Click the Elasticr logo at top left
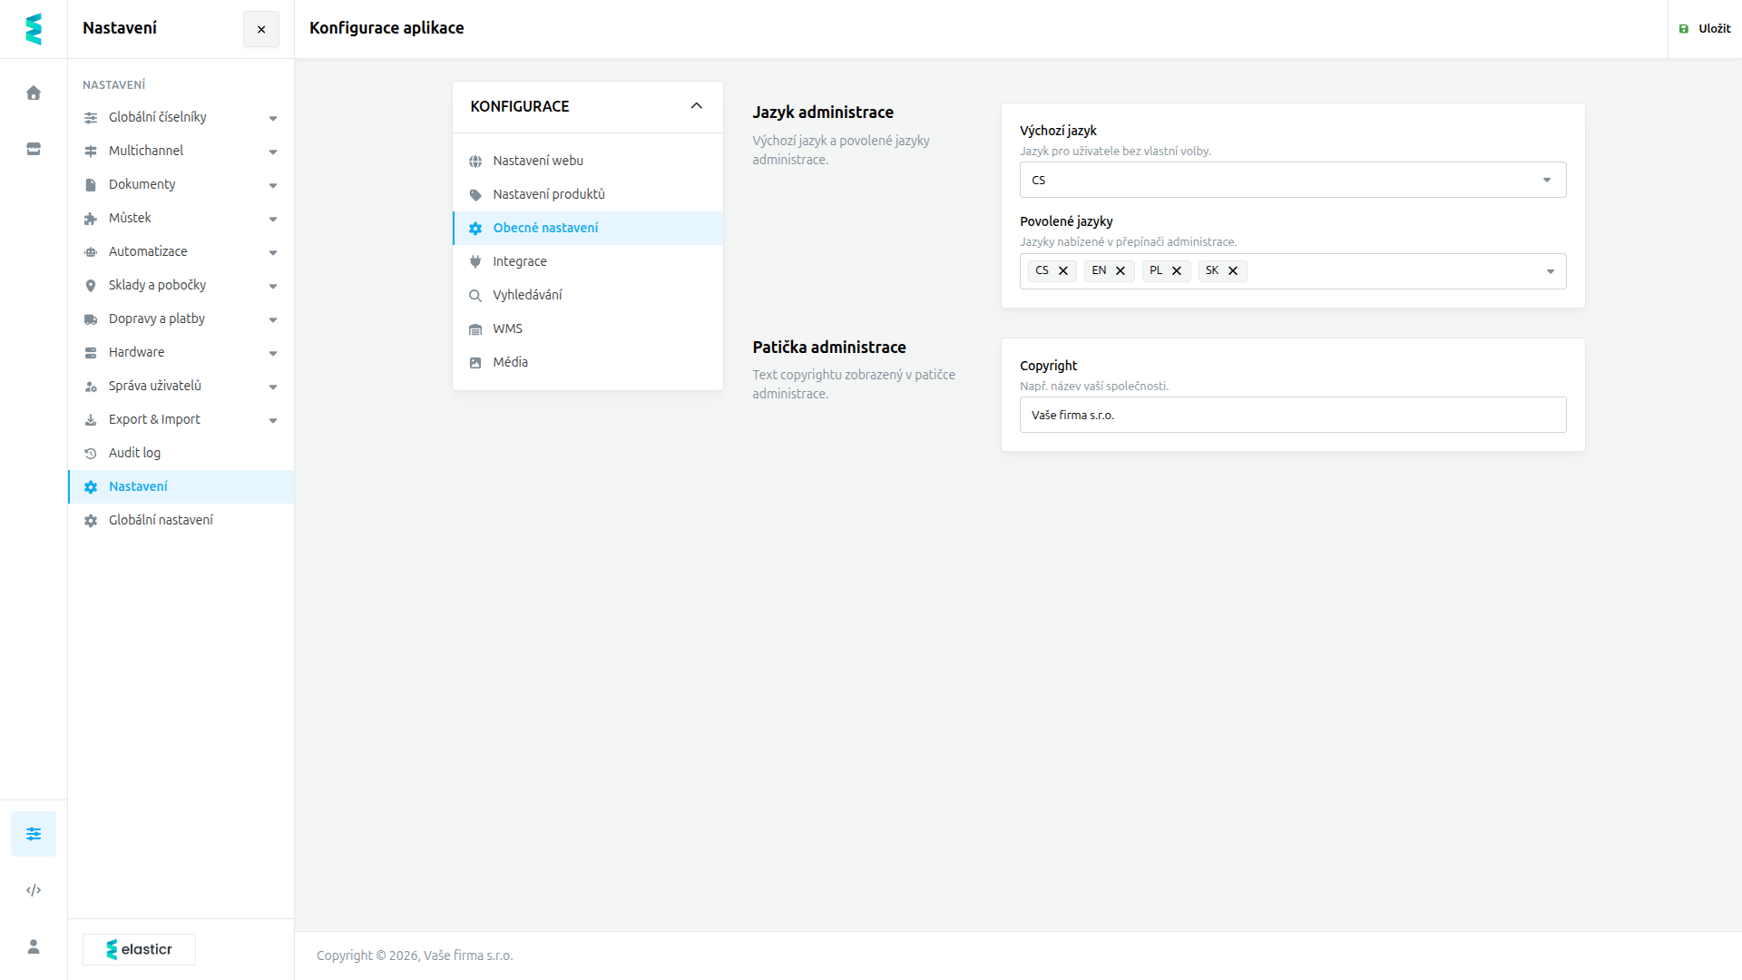 pos(34,29)
